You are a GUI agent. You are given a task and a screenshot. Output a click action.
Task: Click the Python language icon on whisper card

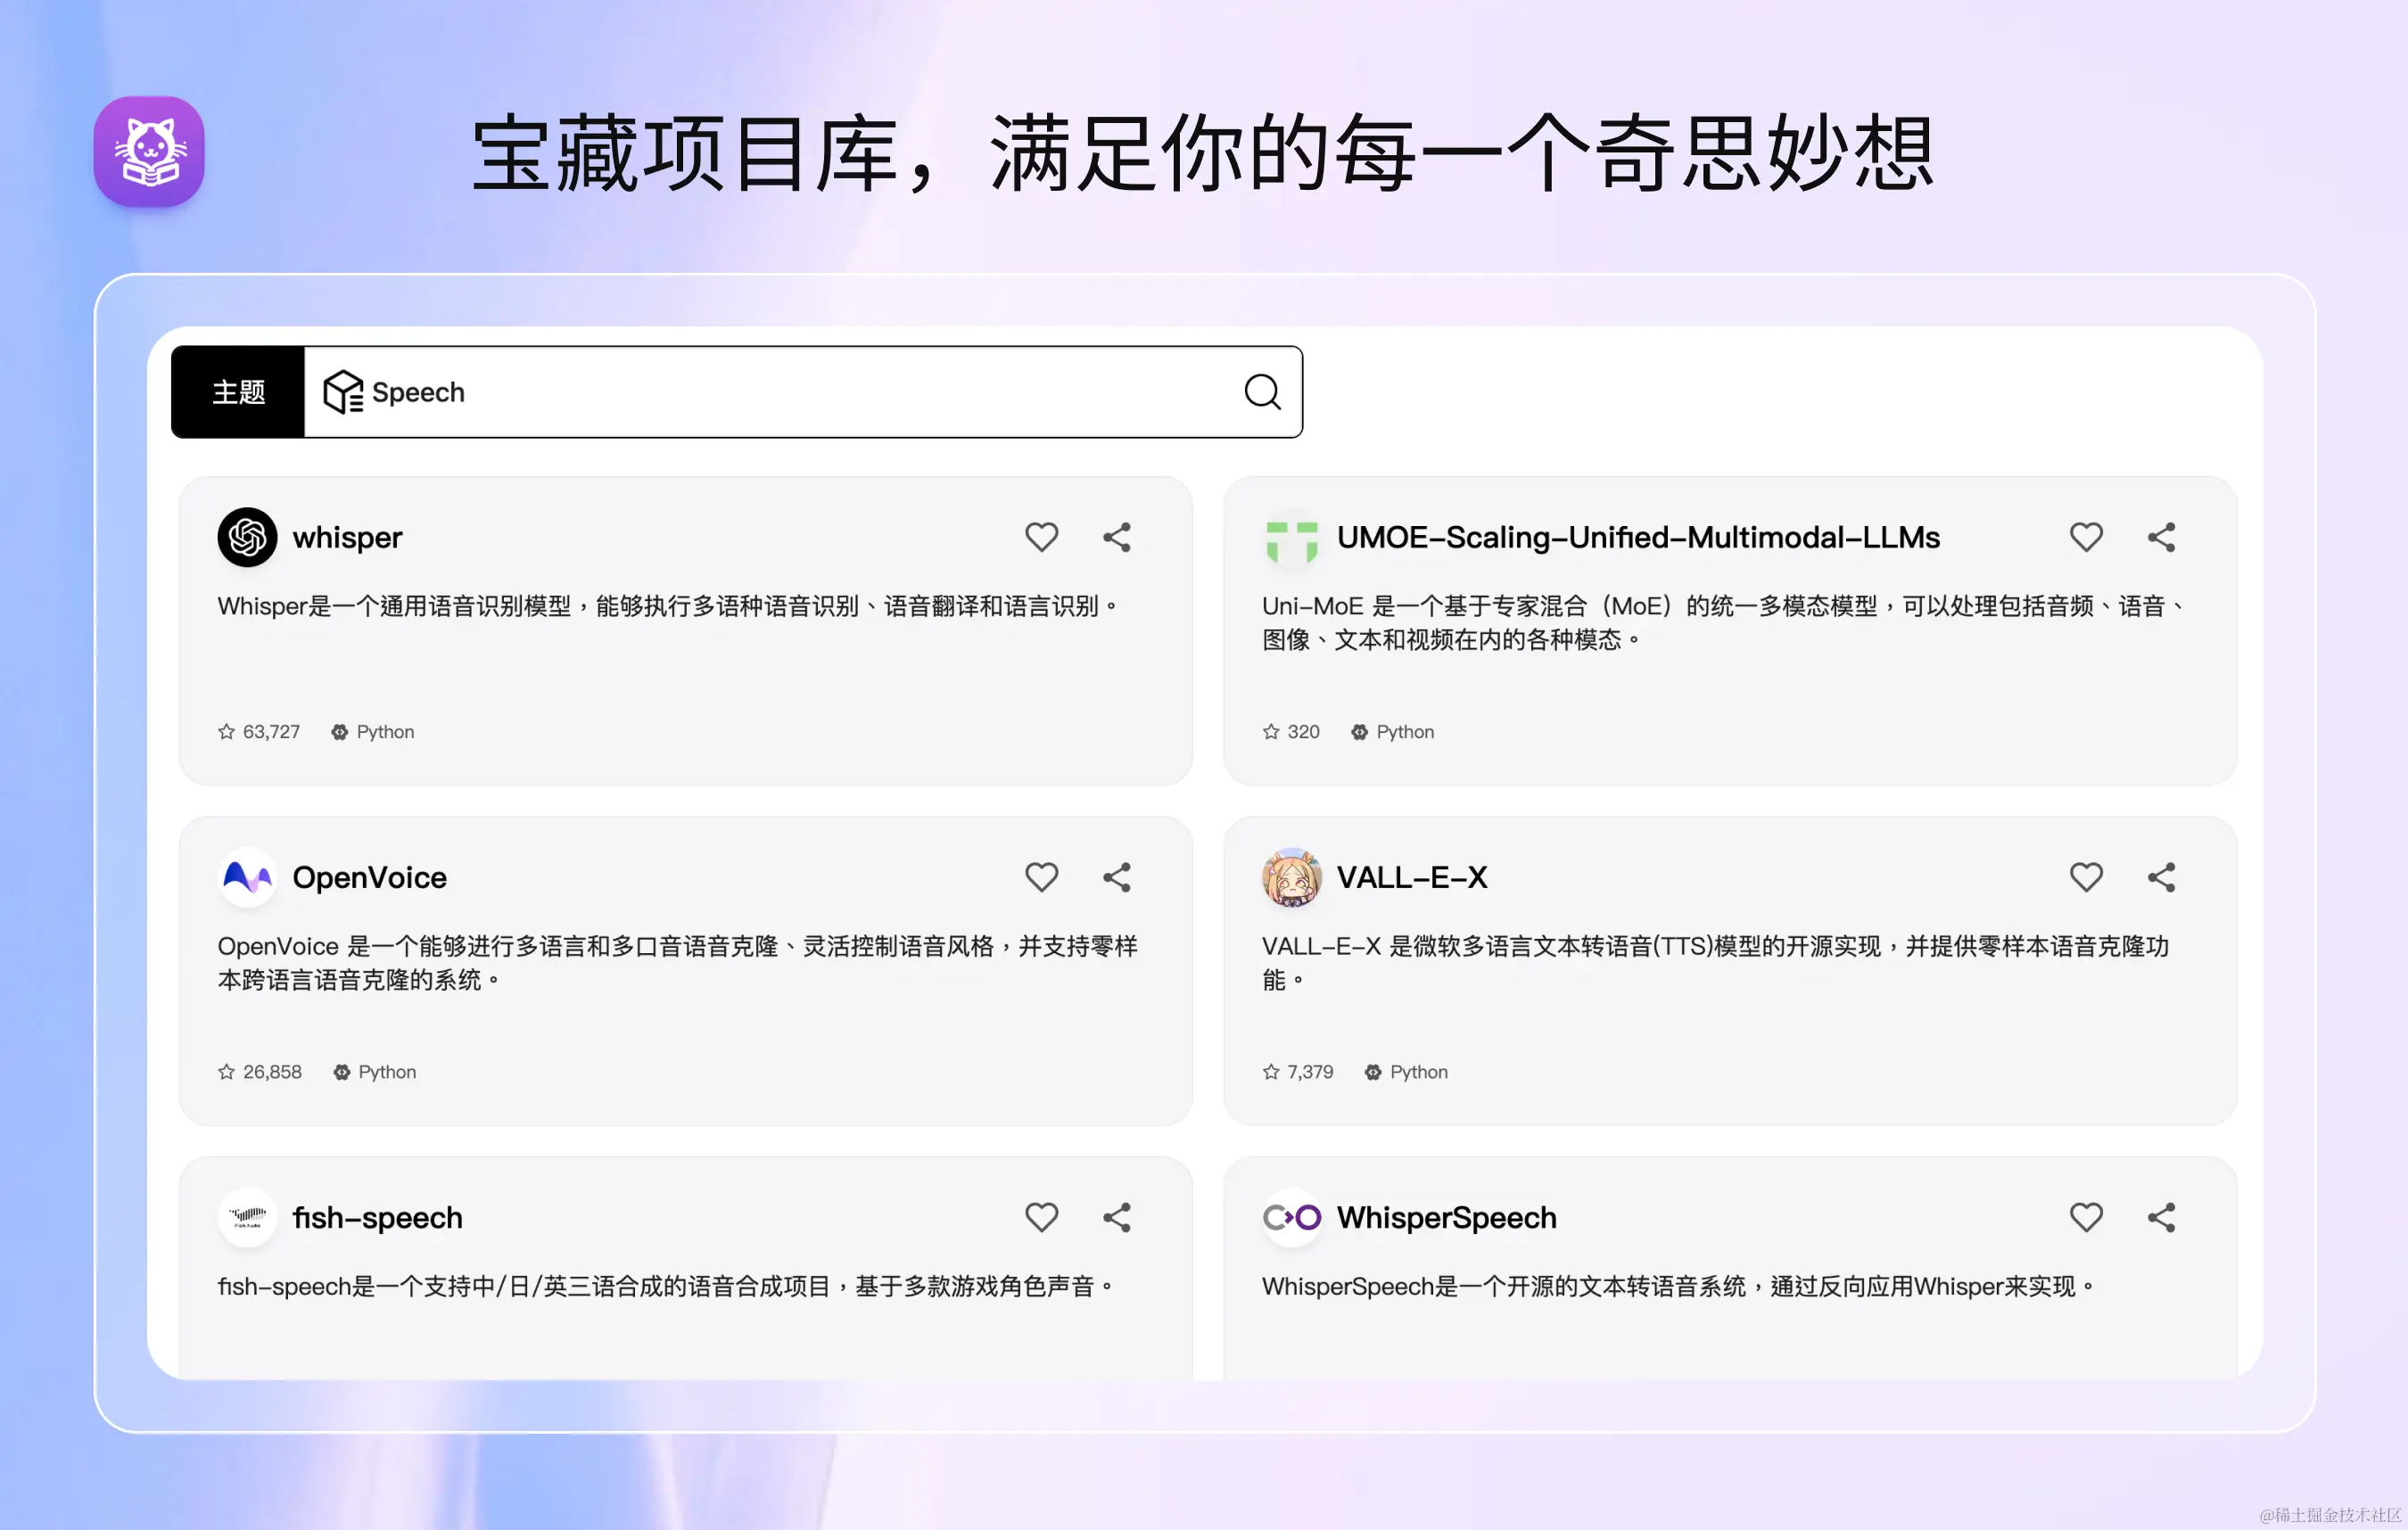click(x=340, y=732)
